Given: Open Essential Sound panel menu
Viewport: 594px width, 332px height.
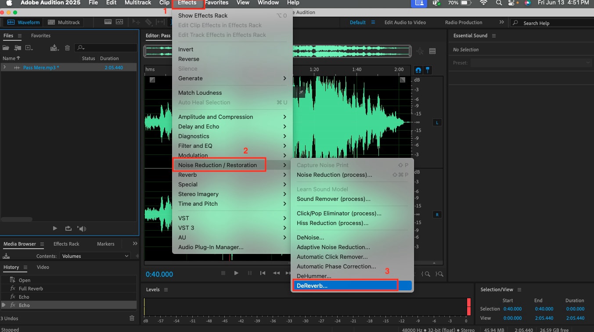Looking at the screenshot, I should (494, 36).
